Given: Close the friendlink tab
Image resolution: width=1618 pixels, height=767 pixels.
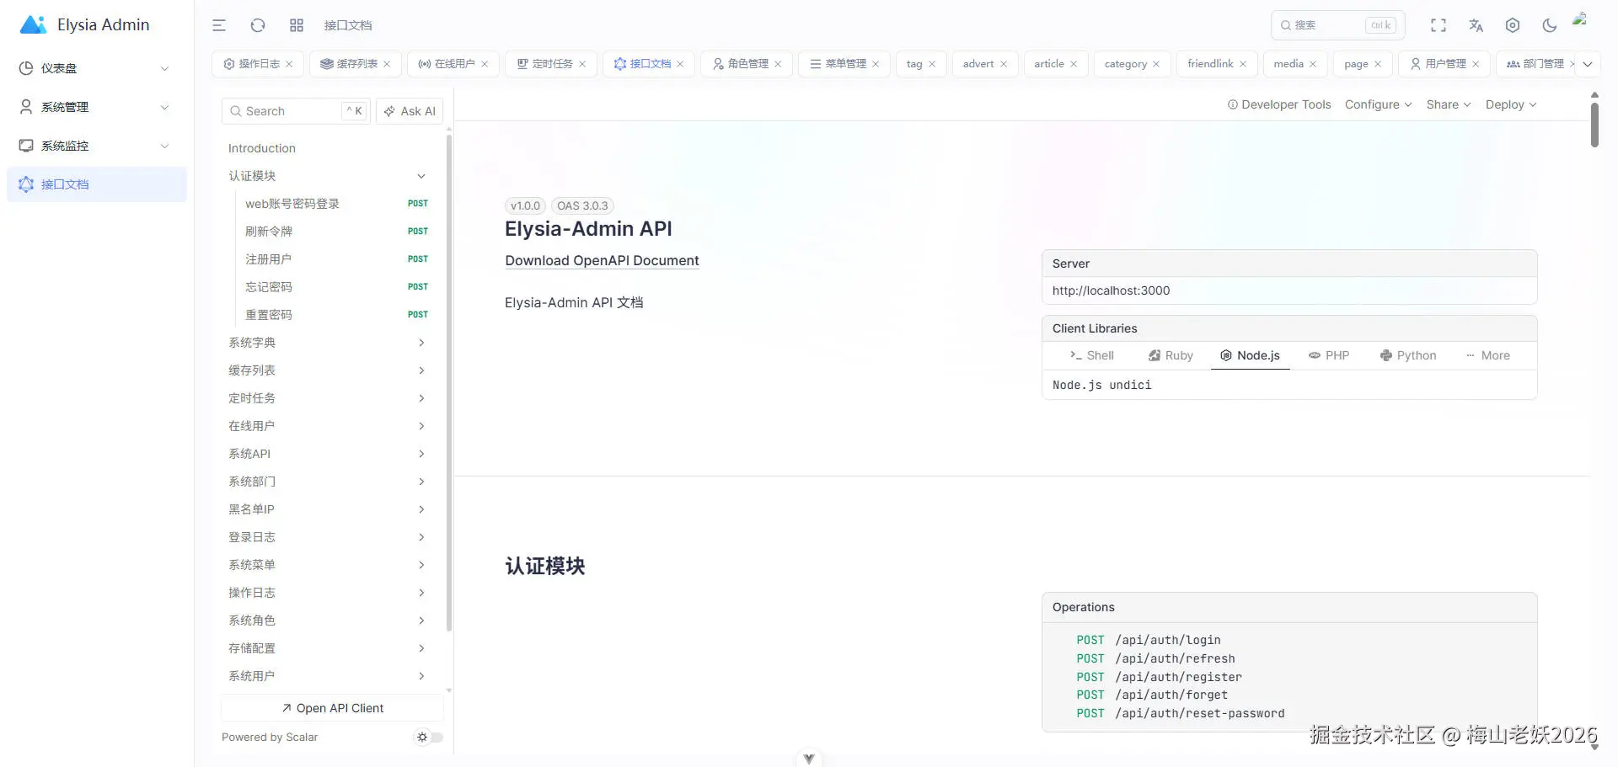Looking at the screenshot, I should coord(1243,64).
